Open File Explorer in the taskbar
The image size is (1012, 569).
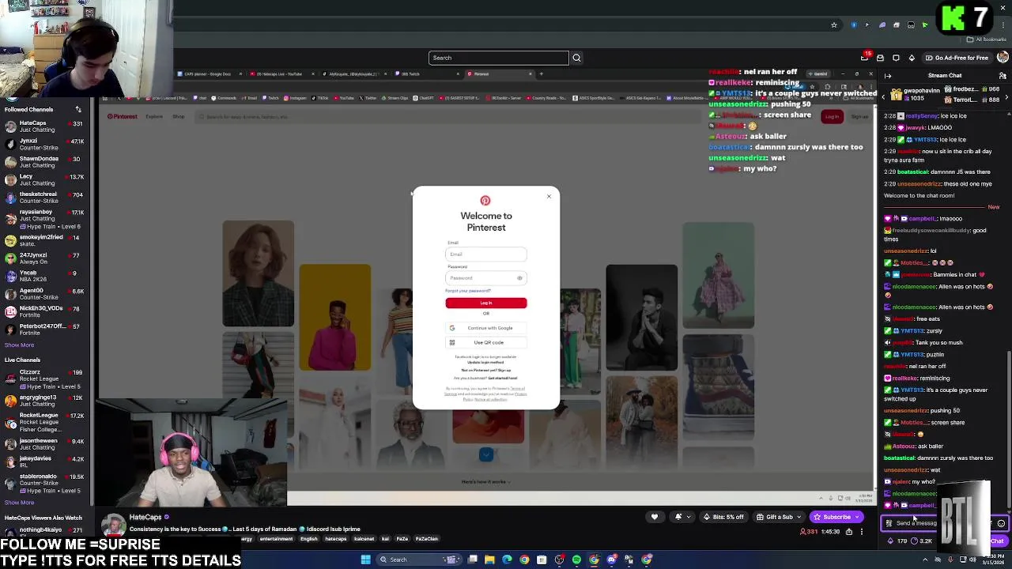[490, 560]
